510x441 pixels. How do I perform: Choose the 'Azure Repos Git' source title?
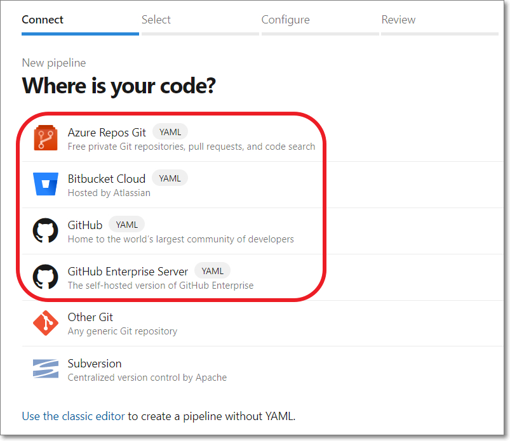107,133
